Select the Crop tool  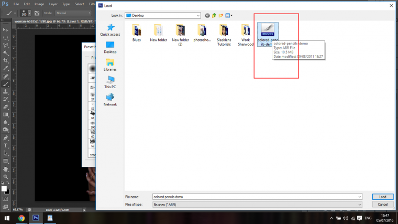5,60
